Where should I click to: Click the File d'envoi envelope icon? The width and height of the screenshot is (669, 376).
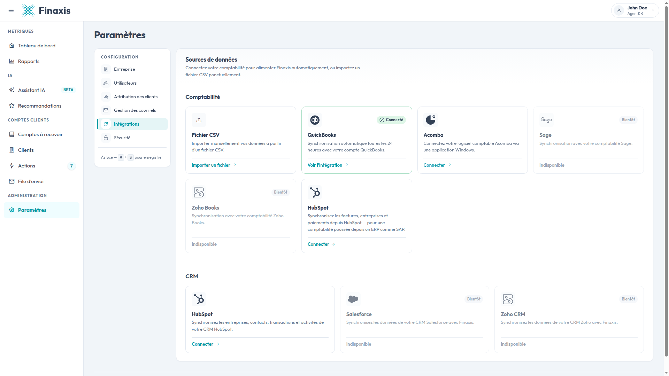pos(11,181)
